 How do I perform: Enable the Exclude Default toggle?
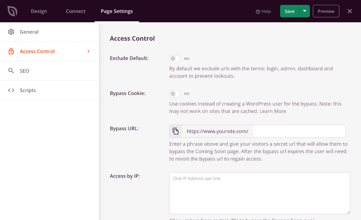[174, 58]
